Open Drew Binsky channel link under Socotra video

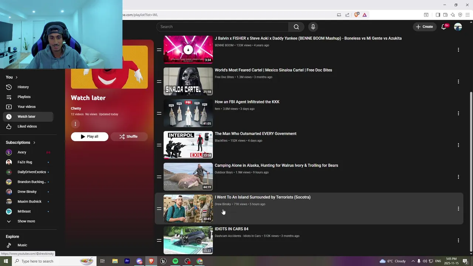tap(222, 204)
